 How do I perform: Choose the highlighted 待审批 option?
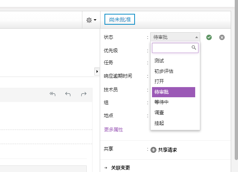(173, 92)
